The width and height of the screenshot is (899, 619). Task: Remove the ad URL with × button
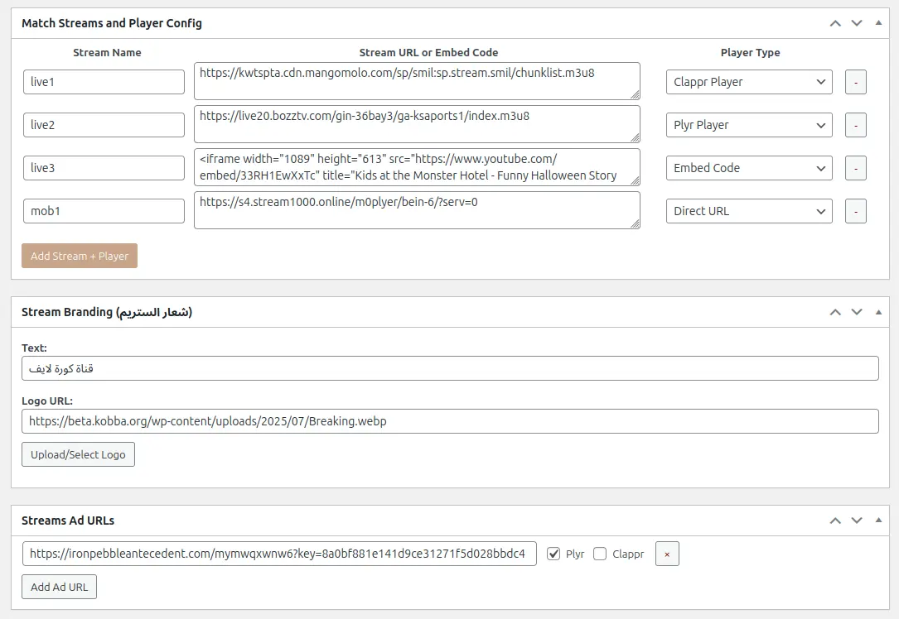[x=667, y=554]
